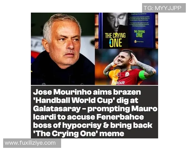Click headline line 'Jose Mourinho aims brazen'
The image size is (189, 151).
point(87,92)
